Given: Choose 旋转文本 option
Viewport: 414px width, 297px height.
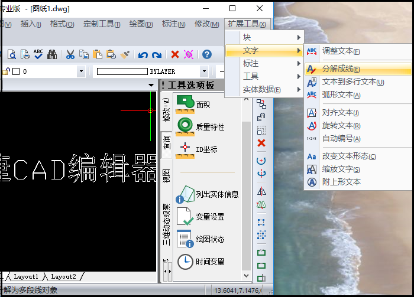Looking at the screenshot, I should [358, 126].
